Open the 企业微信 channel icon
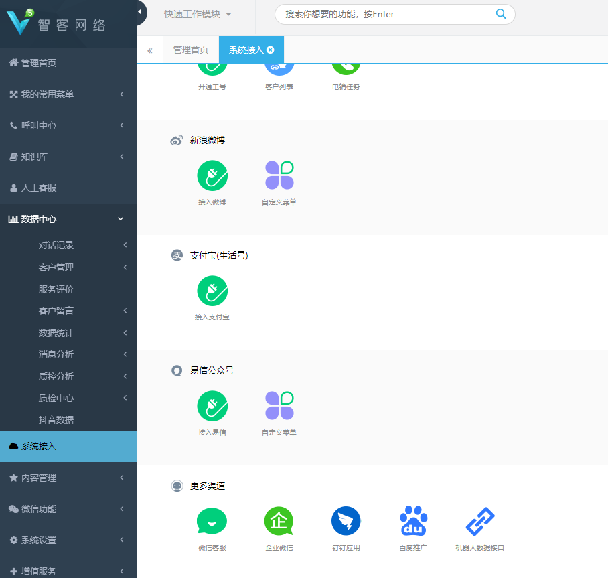The image size is (608, 578). [279, 520]
